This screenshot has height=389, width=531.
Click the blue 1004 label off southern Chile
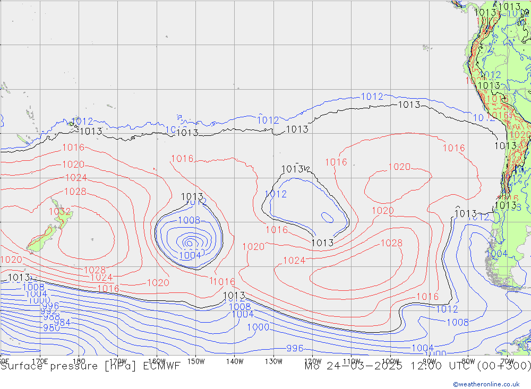(496, 253)
